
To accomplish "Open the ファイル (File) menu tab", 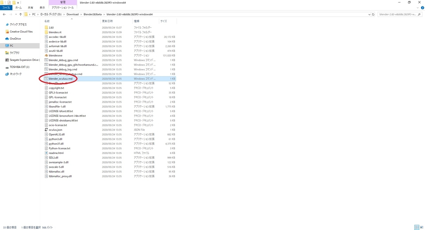I will [x=6, y=7].
